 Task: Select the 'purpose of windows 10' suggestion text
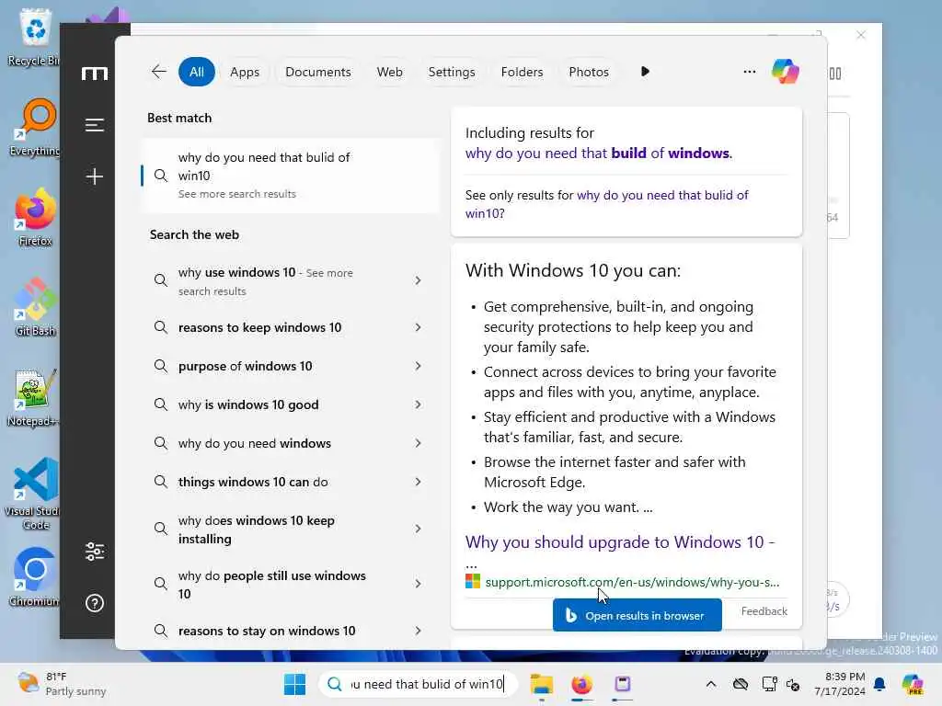click(x=245, y=366)
